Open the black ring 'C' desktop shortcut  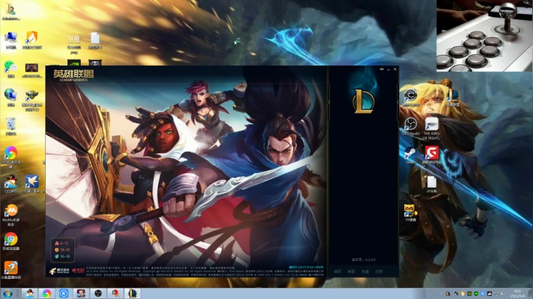click(x=411, y=98)
